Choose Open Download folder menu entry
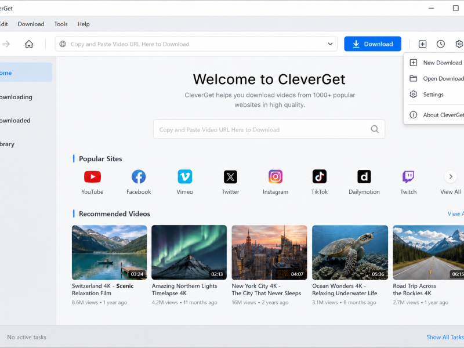 tap(434, 78)
